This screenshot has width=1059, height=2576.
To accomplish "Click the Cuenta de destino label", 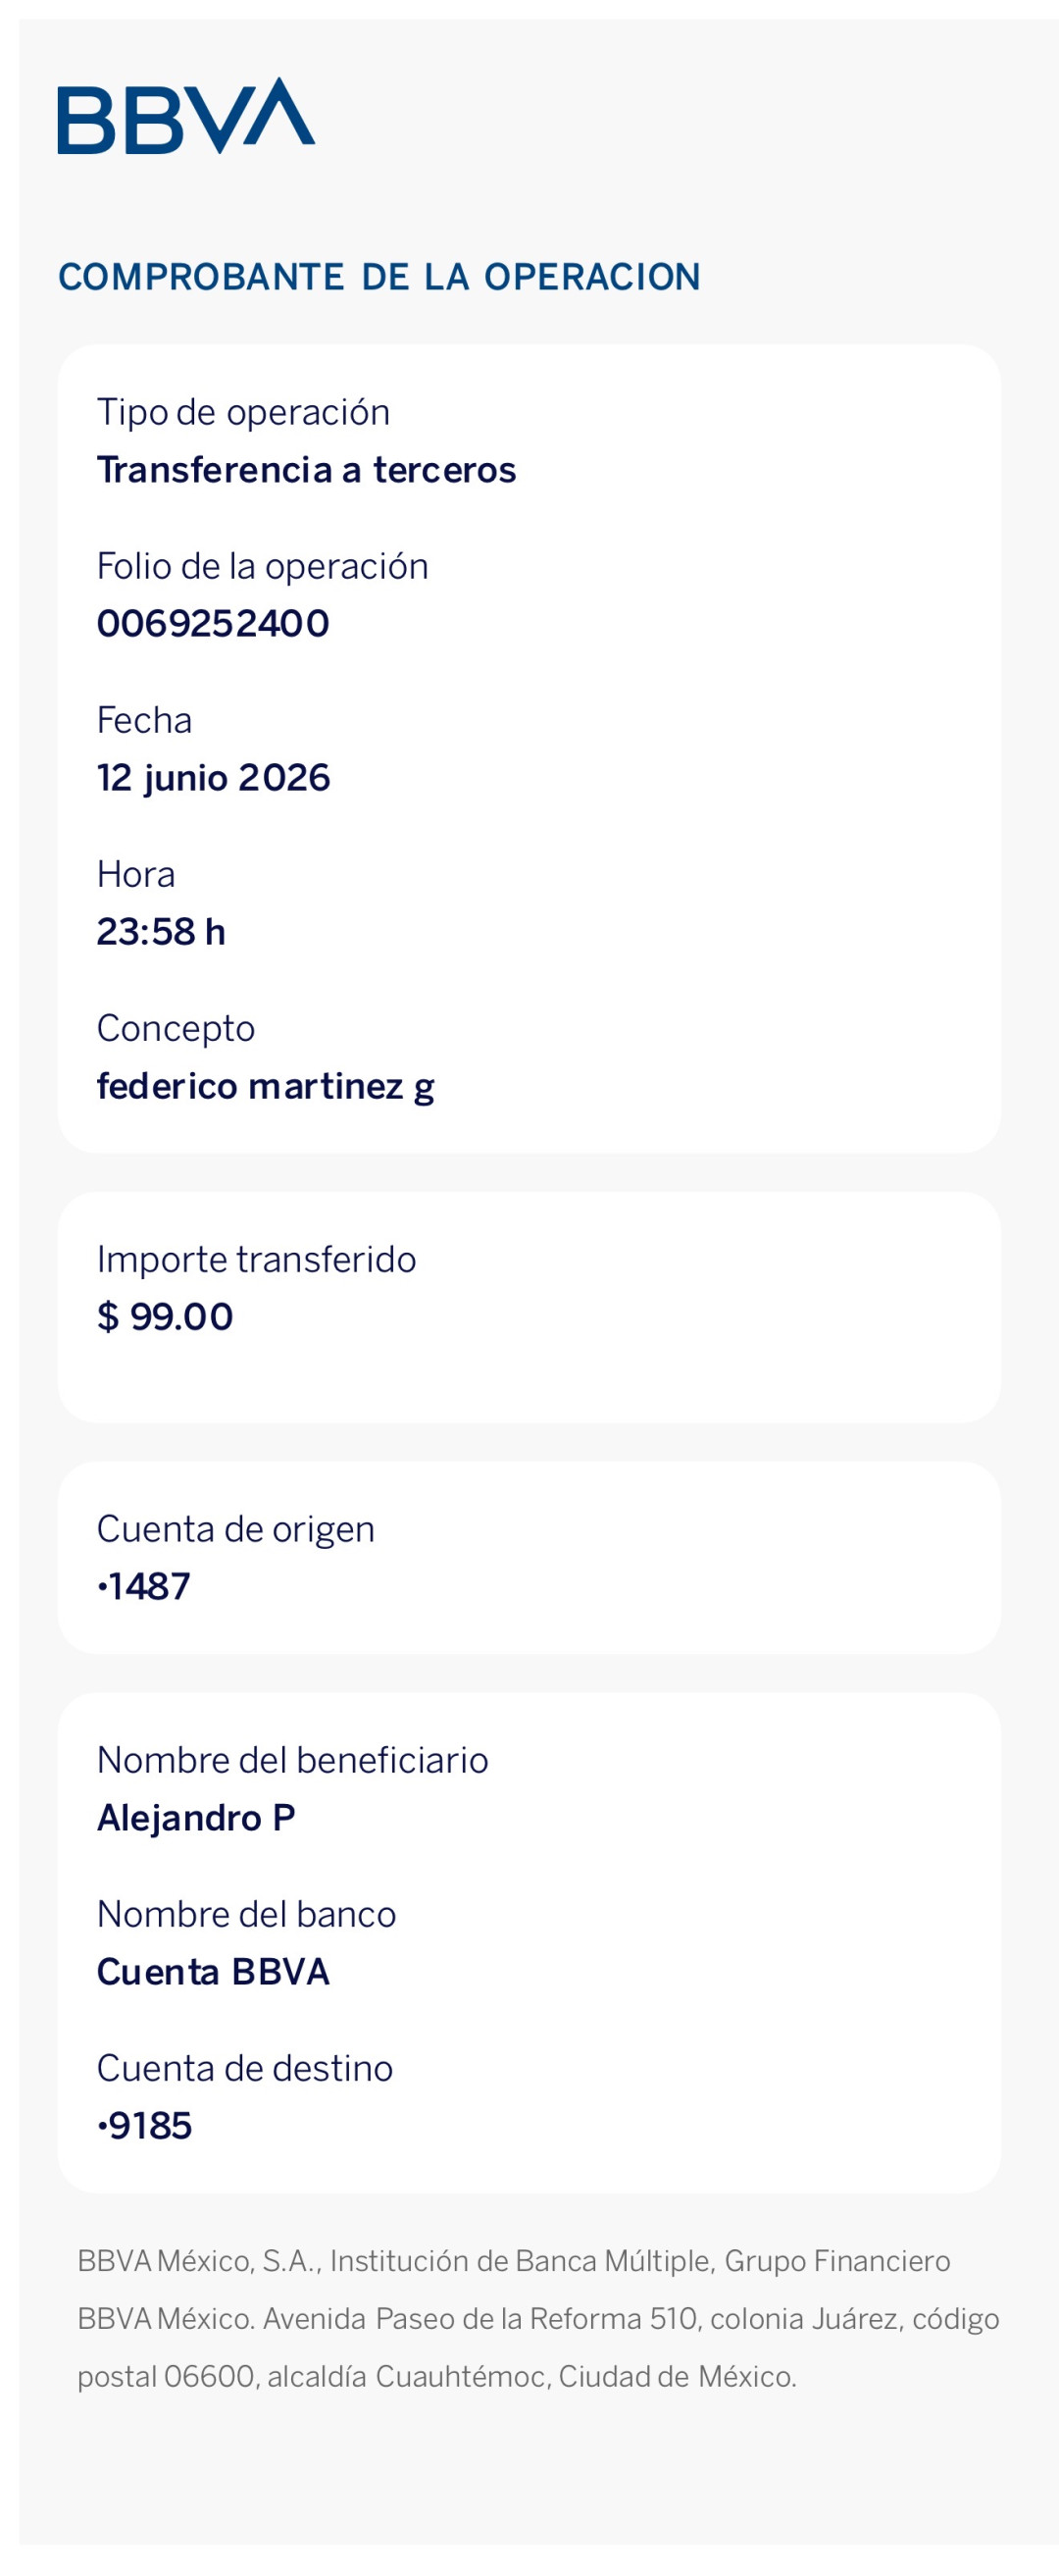I will (x=244, y=2068).
